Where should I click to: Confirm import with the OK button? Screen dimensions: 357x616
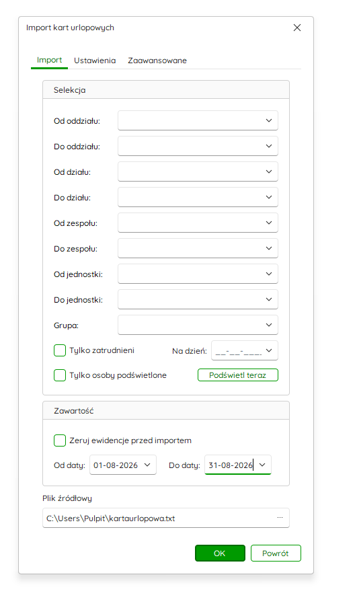[220, 553]
